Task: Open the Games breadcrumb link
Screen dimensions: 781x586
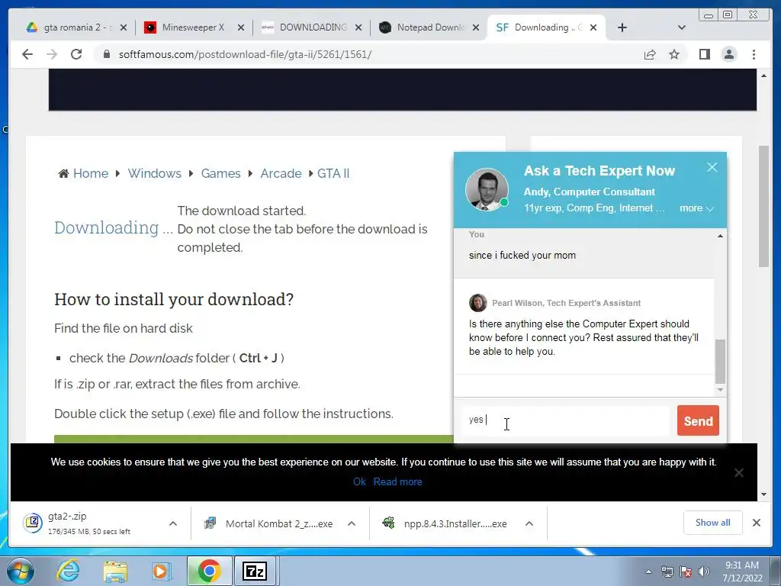Action: pos(220,173)
